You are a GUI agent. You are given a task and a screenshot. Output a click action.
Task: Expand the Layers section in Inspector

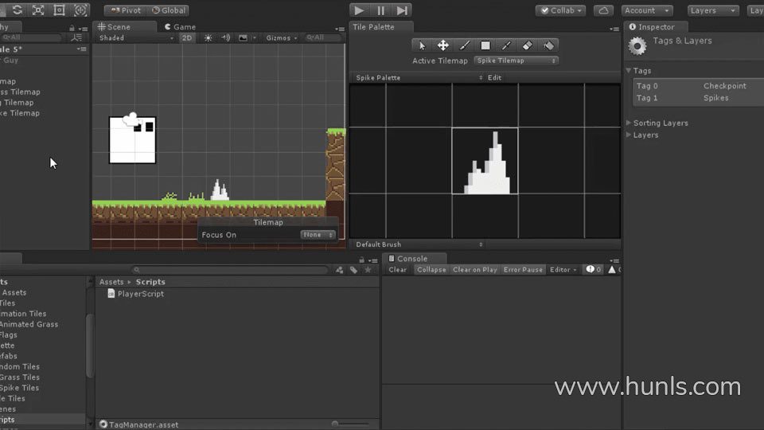click(629, 135)
